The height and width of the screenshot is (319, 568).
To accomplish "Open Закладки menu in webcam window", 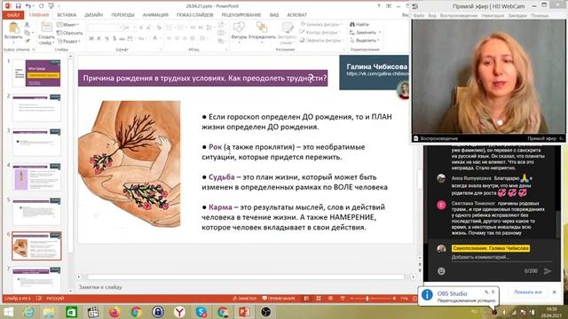I will coord(517,16).
